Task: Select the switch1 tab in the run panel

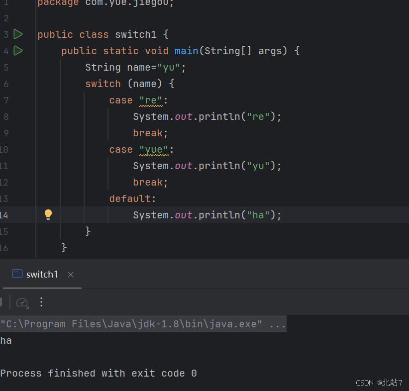Action: [42, 274]
